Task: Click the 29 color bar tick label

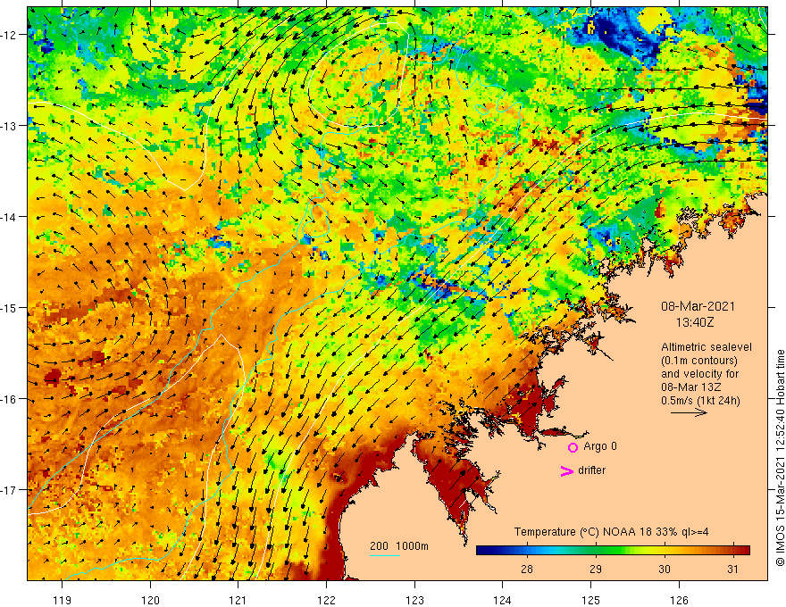Action: point(595,569)
